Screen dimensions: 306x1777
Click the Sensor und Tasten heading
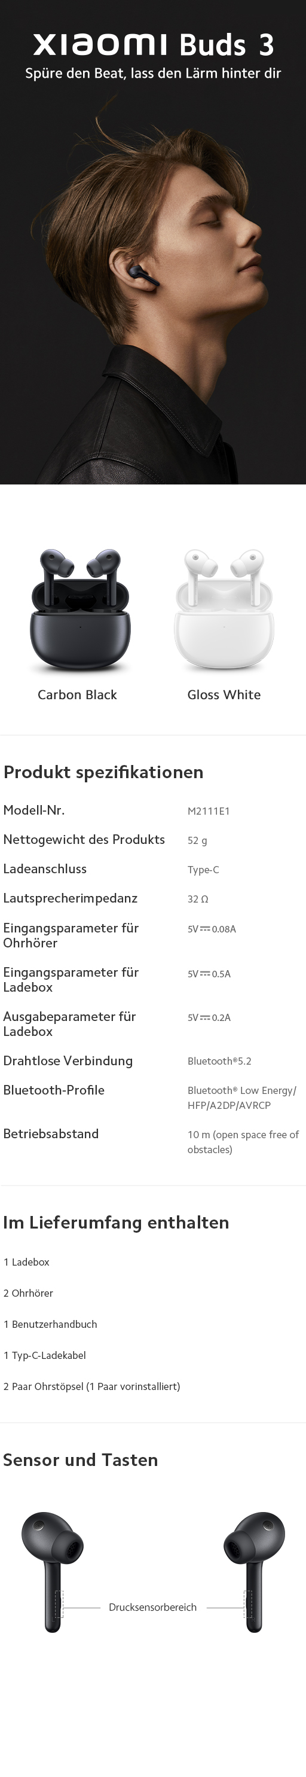click(x=81, y=1459)
